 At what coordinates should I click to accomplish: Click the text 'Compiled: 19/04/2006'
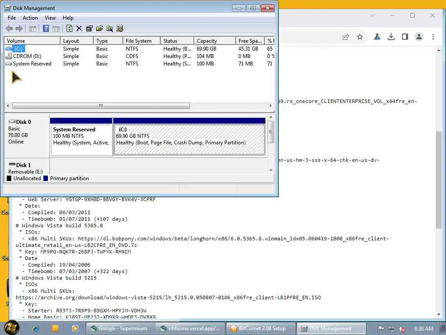[x=59, y=265]
